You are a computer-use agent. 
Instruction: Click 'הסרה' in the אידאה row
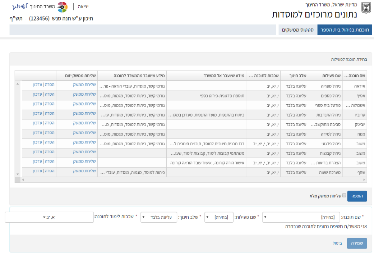pyautogui.click(x=50, y=85)
